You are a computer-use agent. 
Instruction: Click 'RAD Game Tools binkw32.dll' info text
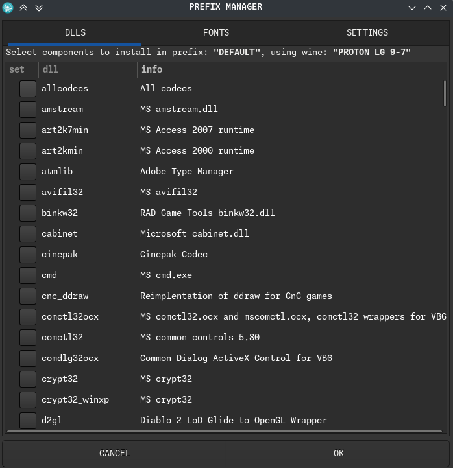point(208,213)
